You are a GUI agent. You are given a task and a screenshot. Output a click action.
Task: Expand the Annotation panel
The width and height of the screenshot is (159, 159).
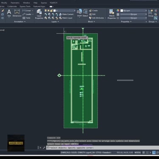click(x=20, y=22)
